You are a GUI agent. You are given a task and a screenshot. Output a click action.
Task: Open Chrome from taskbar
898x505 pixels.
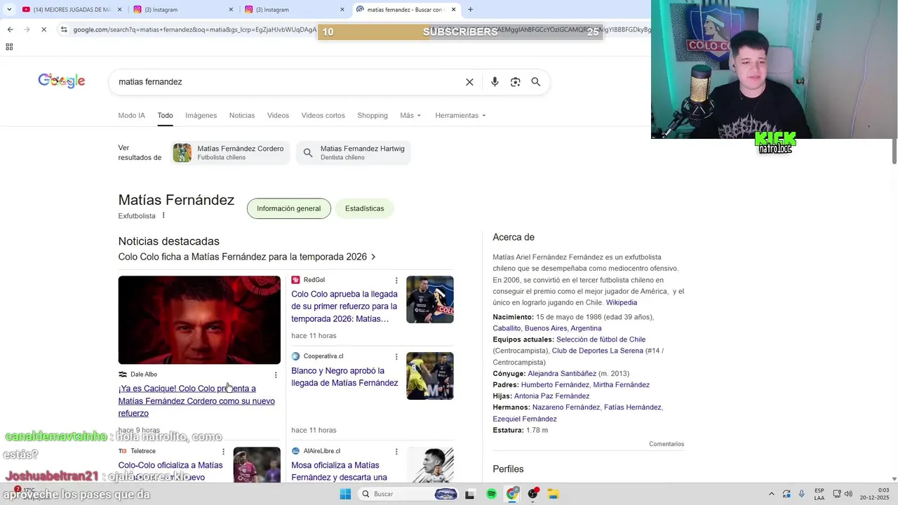512,494
